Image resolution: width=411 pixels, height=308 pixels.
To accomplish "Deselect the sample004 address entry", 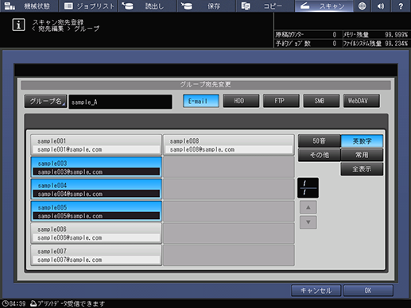I will tap(96, 189).
